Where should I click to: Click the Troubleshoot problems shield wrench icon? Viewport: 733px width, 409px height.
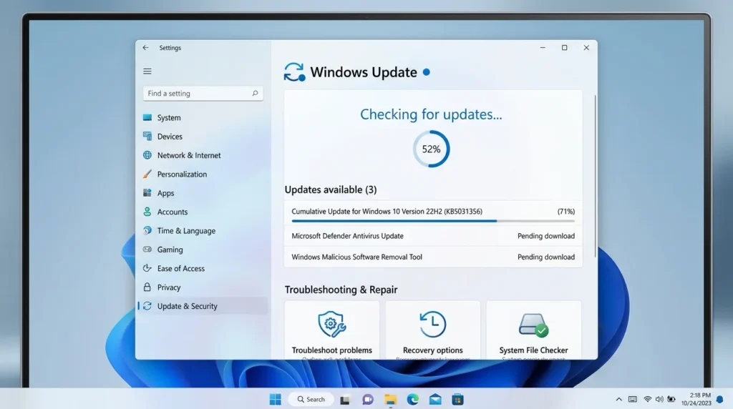(332, 324)
